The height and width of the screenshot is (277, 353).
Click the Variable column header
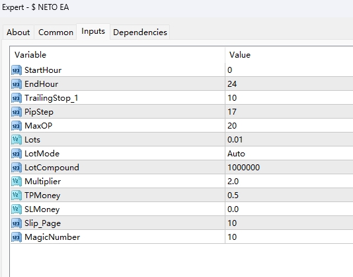pos(118,55)
